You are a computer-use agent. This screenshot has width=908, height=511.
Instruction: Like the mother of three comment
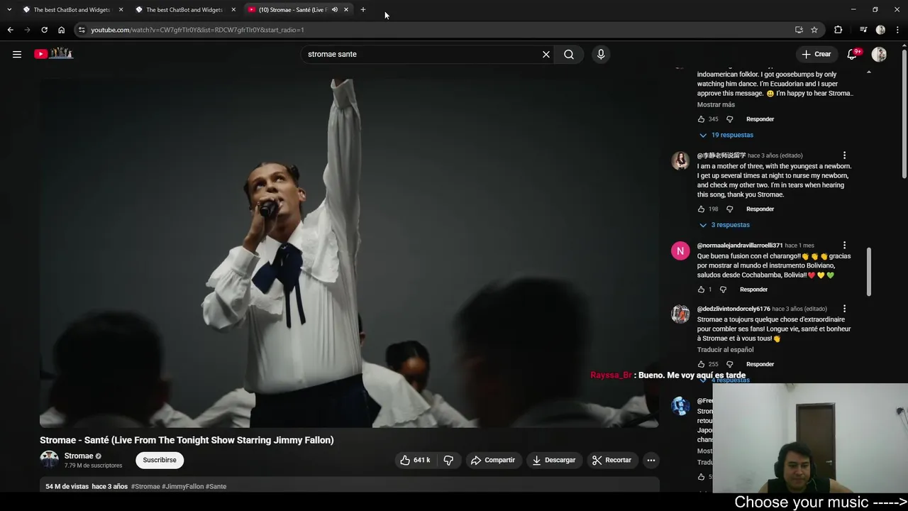pos(701,209)
